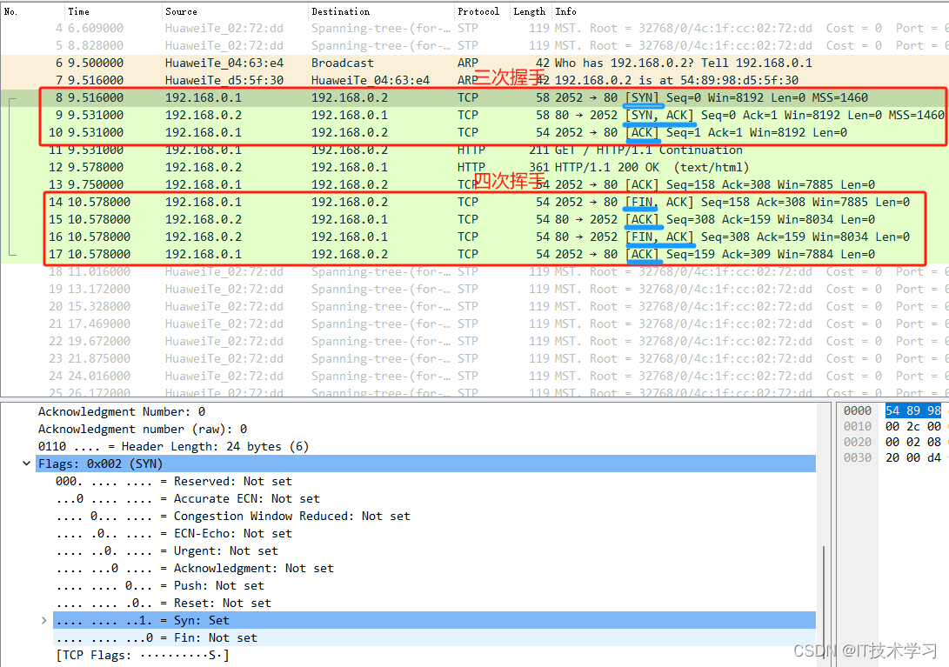Select packet 20 STP at 15.328000
The height and width of the screenshot is (667, 949).
[x=475, y=307]
